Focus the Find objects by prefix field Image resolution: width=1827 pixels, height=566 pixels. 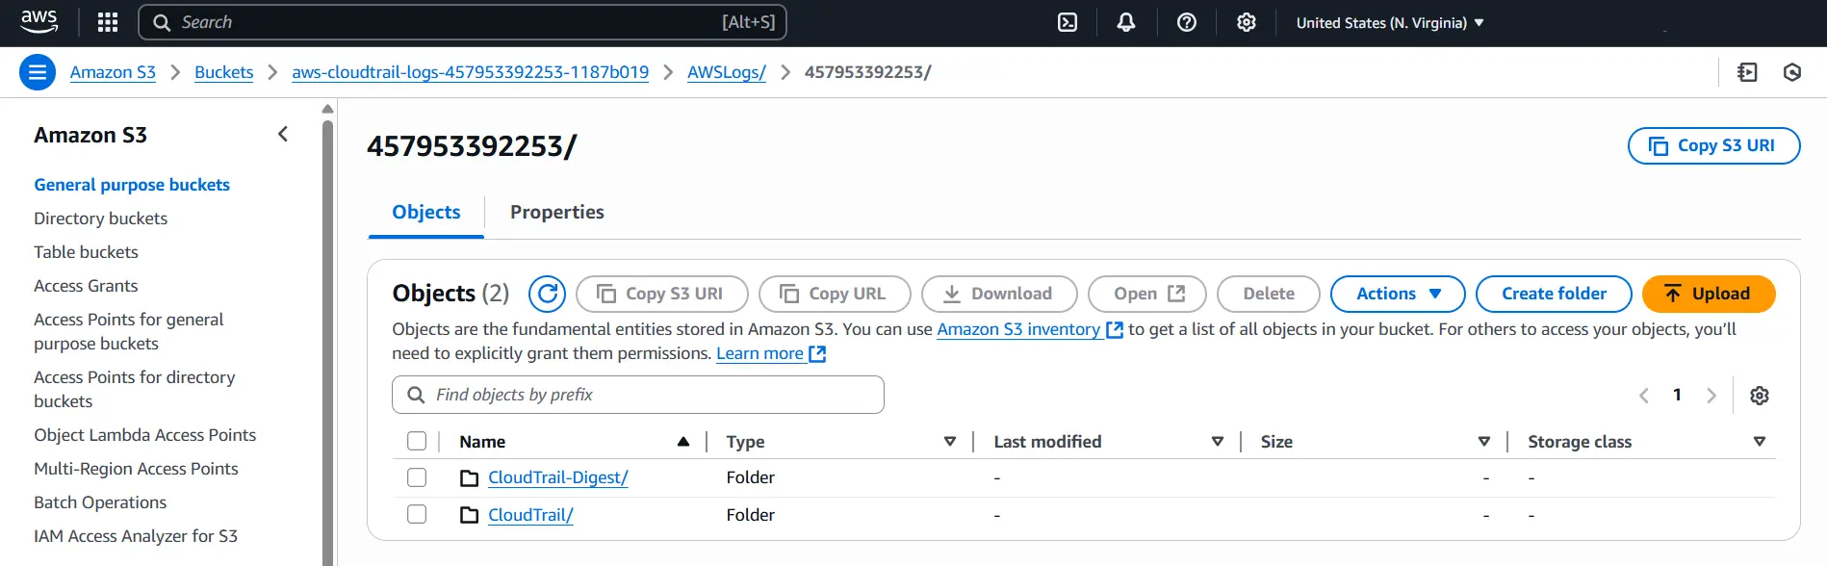(637, 395)
